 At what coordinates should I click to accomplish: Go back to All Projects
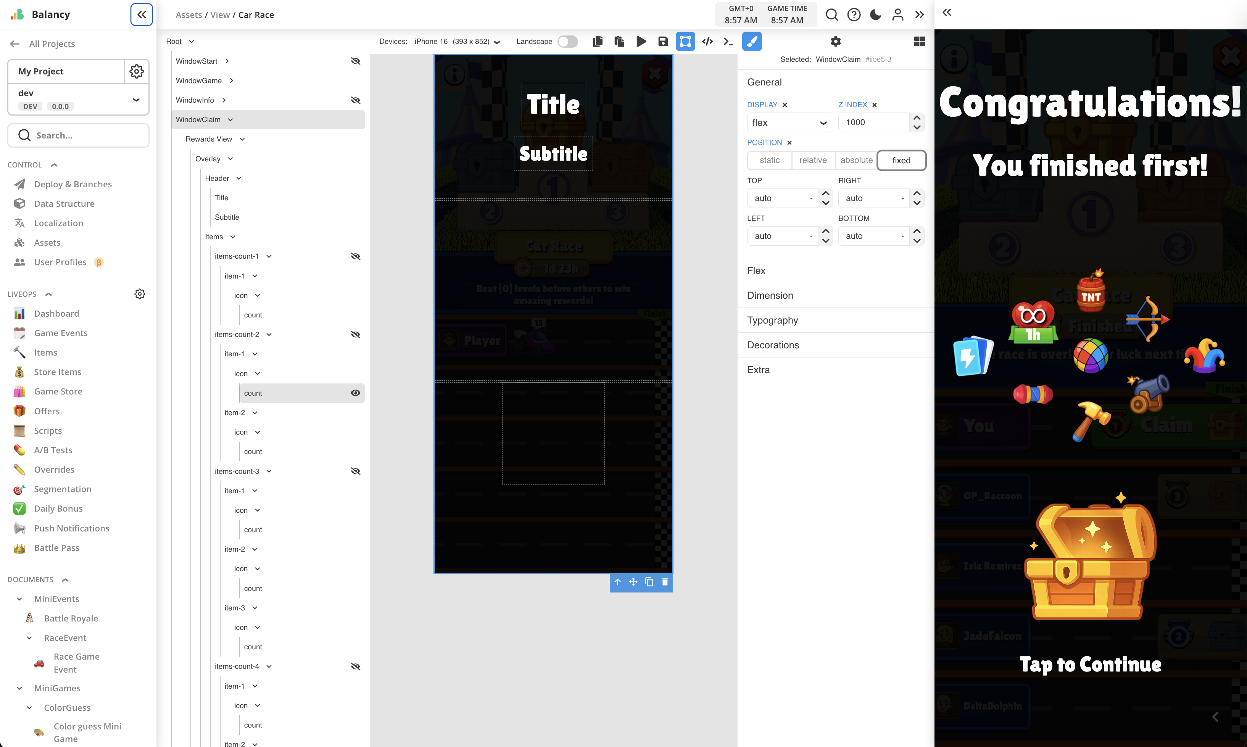coord(52,44)
